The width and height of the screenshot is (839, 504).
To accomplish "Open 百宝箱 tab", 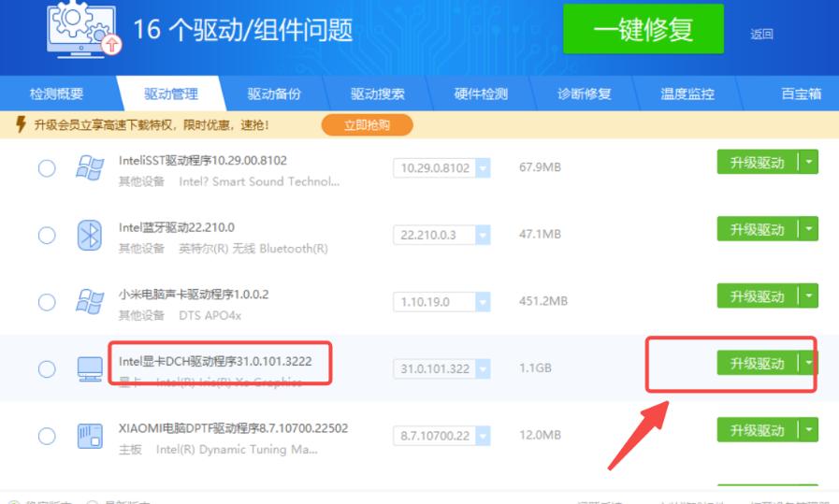I will coord(801,94).
